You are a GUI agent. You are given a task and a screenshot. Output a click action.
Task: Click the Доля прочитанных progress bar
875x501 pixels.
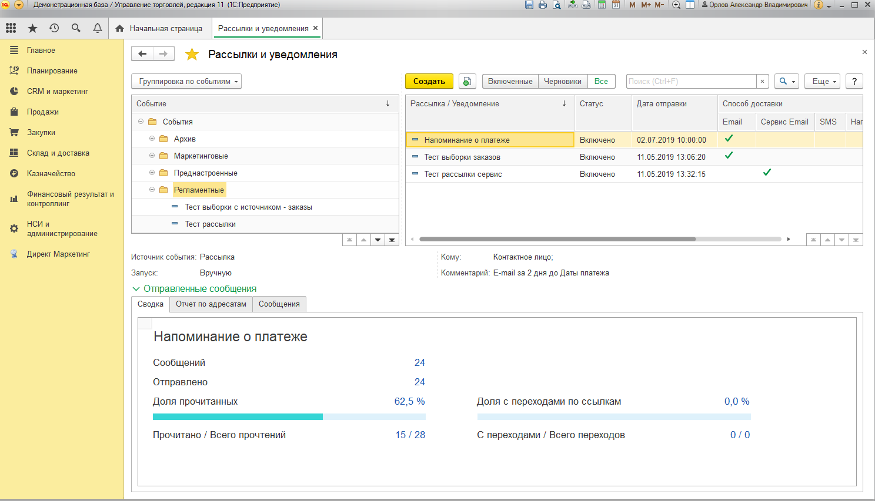tap(289, 417)
